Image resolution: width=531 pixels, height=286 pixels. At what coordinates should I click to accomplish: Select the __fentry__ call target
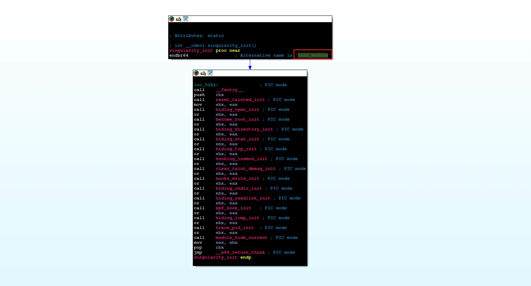pos(229,90)
